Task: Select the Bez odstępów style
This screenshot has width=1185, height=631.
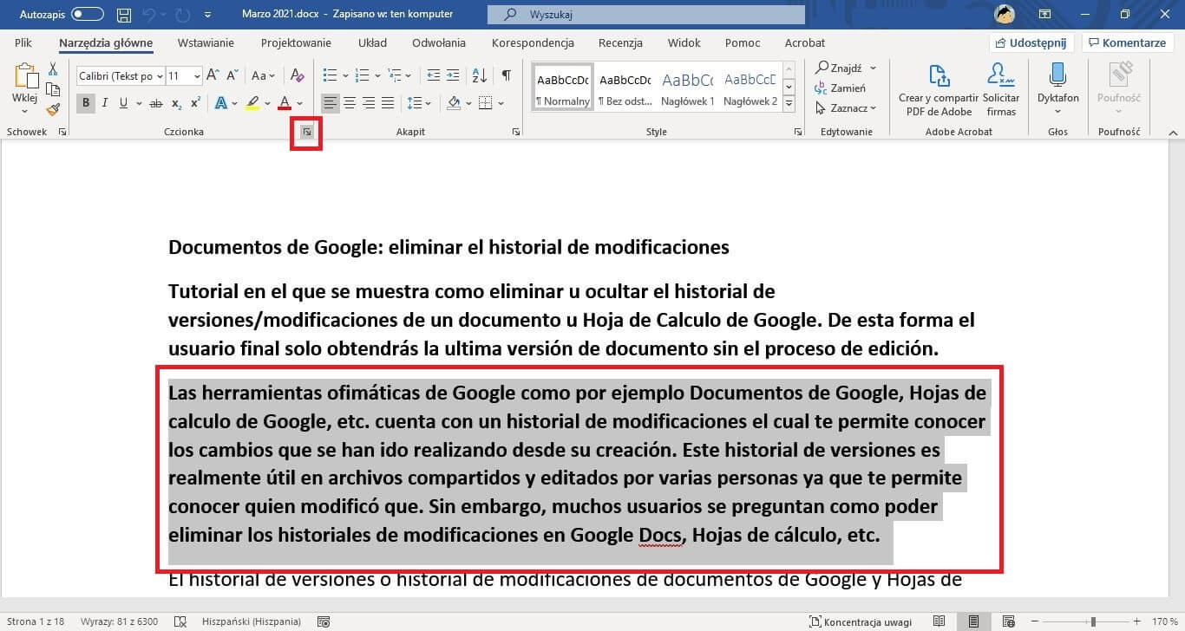Action: (625, 88)
